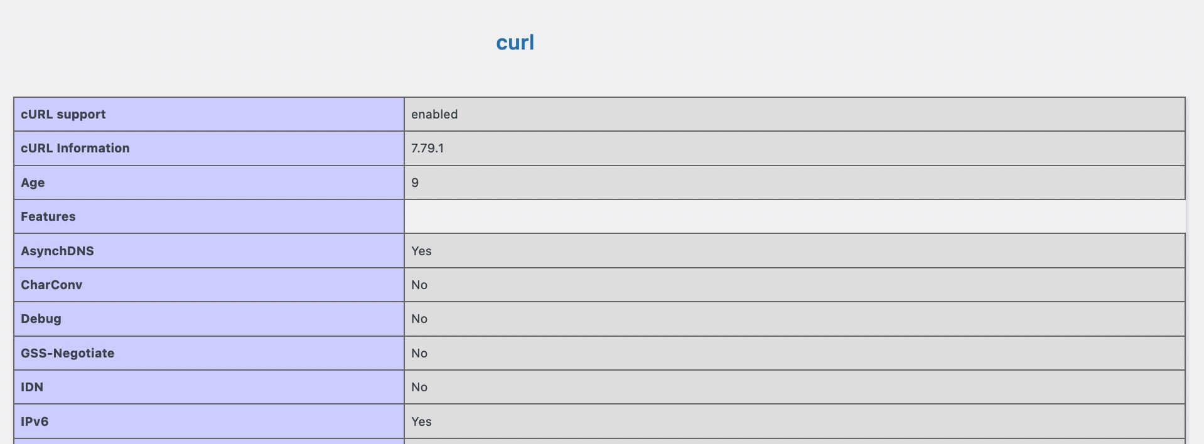
Task: Click the cURL support label cell
Action: pyautogui.click(x=63, y=114)
